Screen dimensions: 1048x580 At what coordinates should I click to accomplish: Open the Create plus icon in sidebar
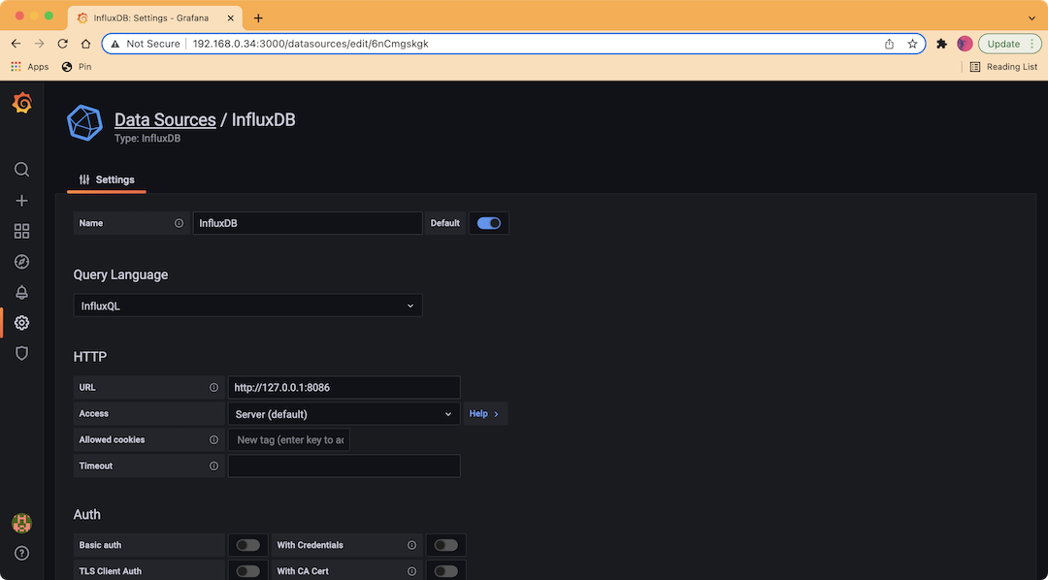pyautogui.click(x=21, y=201)
